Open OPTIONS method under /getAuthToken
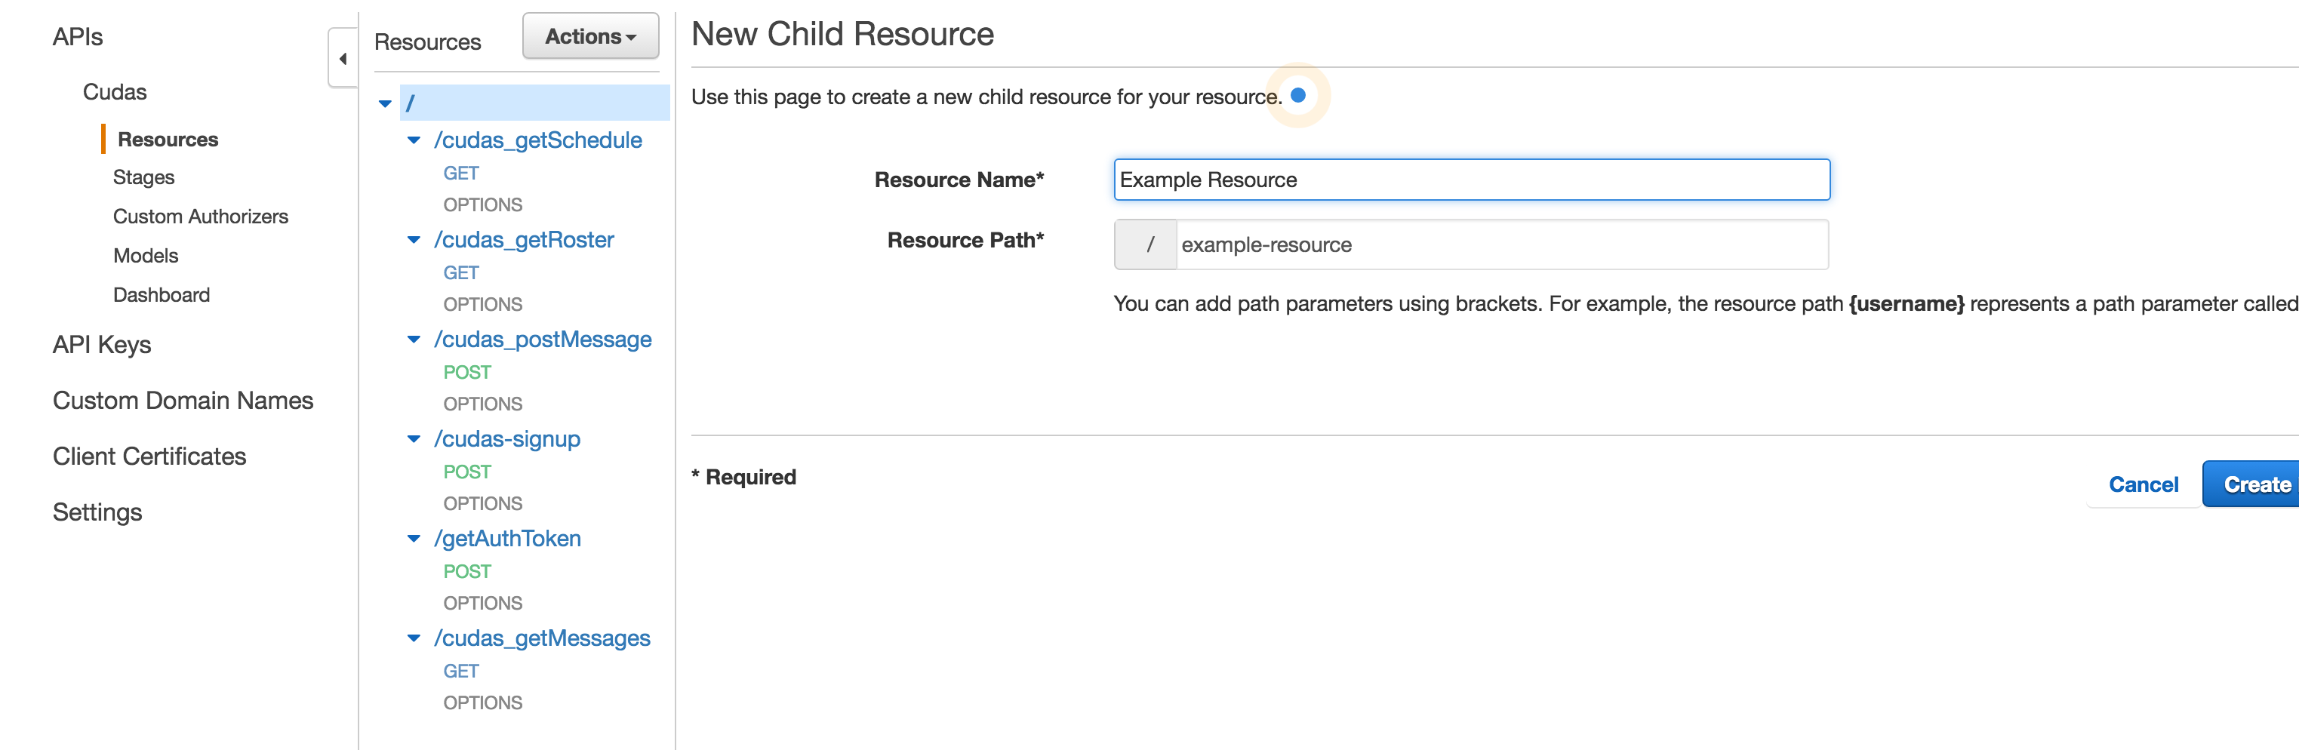2299x750 pixels. click(483, 604)
